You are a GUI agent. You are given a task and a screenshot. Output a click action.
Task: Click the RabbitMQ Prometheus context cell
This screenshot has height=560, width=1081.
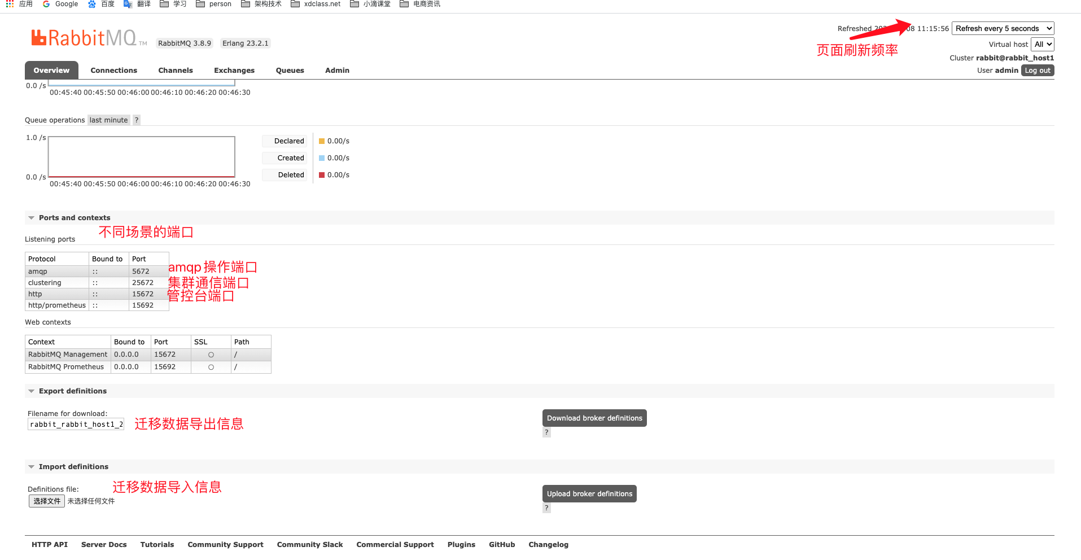click(x=68, y=367)
